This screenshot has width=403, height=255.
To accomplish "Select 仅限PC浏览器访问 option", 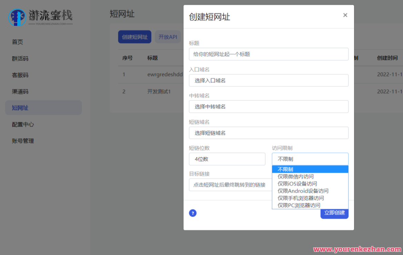I will [x=299, y=205].
